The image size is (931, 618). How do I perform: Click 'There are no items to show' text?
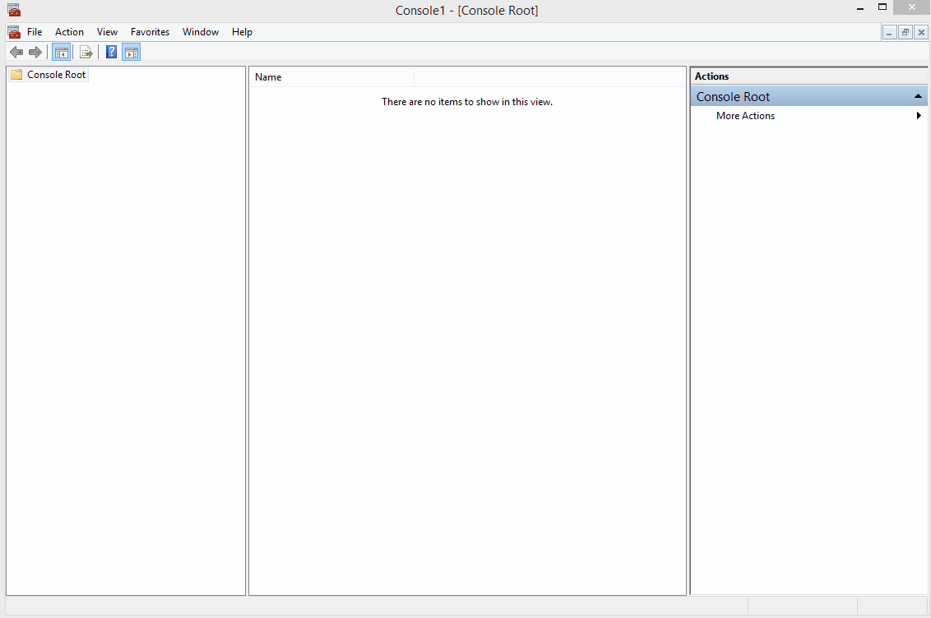point(467,102)
